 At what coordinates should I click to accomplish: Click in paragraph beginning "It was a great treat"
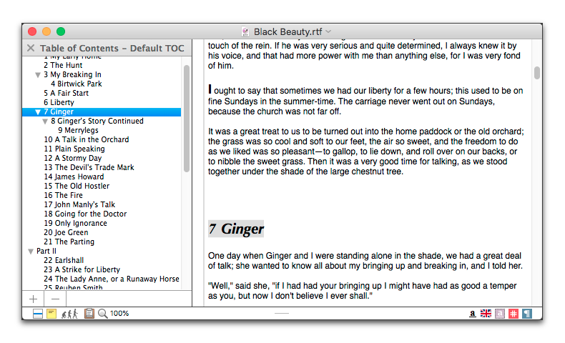tap(365, 151)
